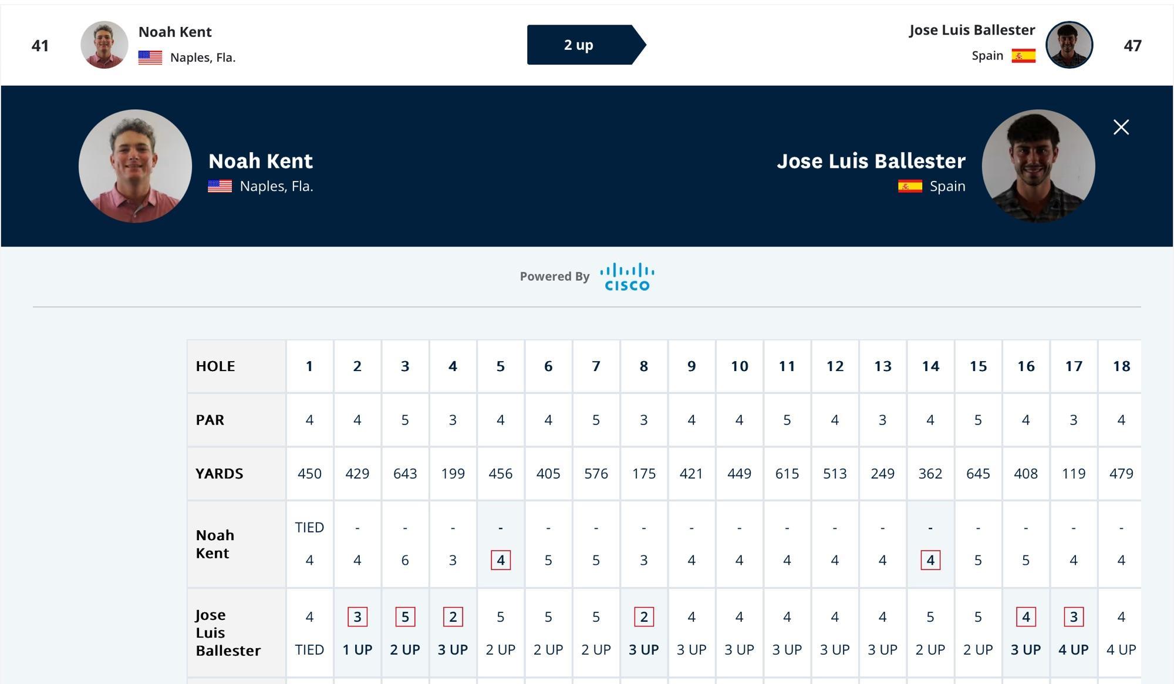The height and width of the screenshot is (684, 1174).
Task: Click the Cisco logo
Action: pyautogui.click(x=626, y=275)
